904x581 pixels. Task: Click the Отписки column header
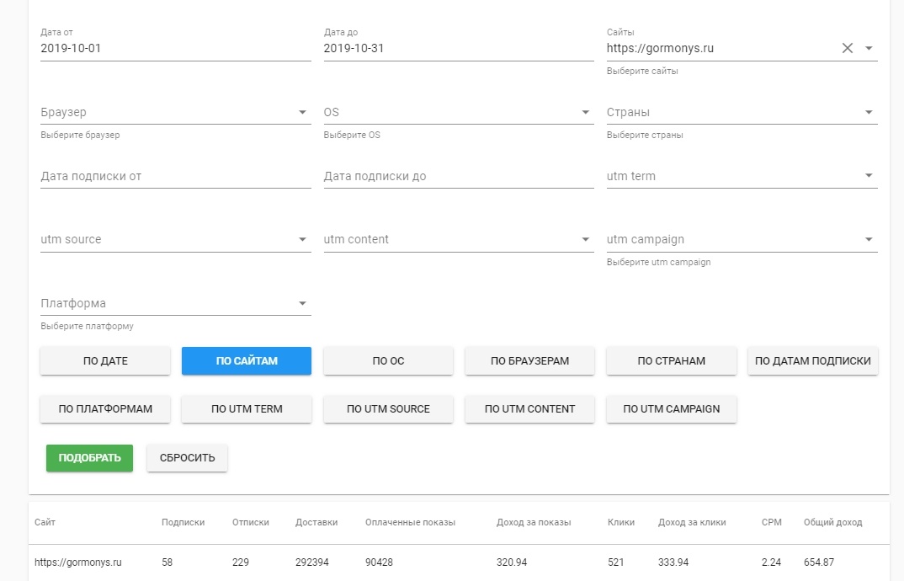click(250, 522)
